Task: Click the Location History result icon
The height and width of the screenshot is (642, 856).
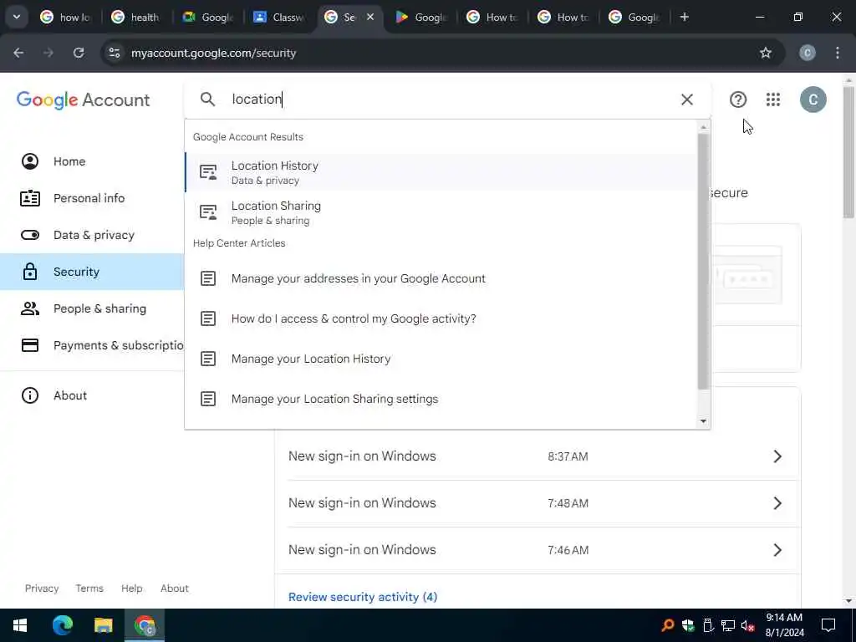Action: pos(208,172)
